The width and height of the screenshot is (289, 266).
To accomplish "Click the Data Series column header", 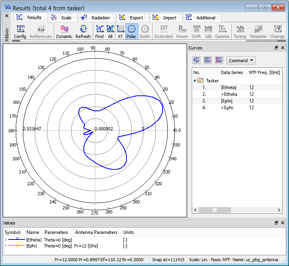I will tap(232, 72).
